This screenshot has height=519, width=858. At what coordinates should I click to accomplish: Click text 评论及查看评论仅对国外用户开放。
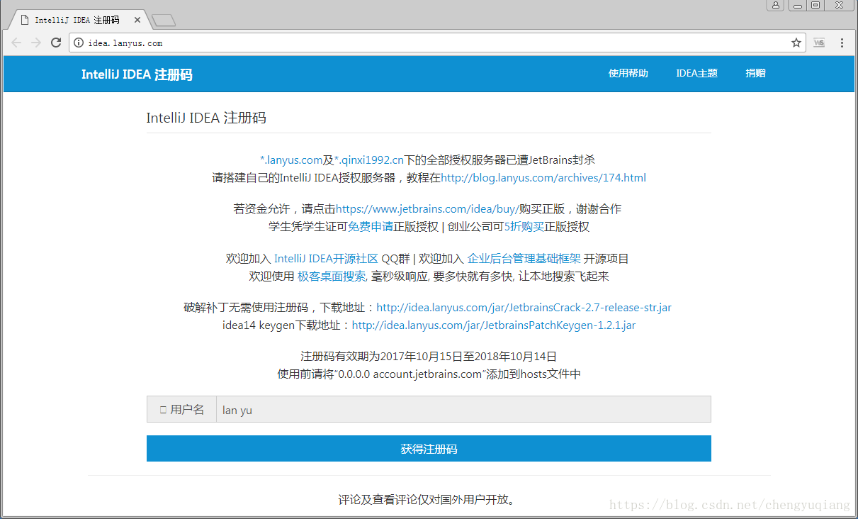click(x=429, y=500)
